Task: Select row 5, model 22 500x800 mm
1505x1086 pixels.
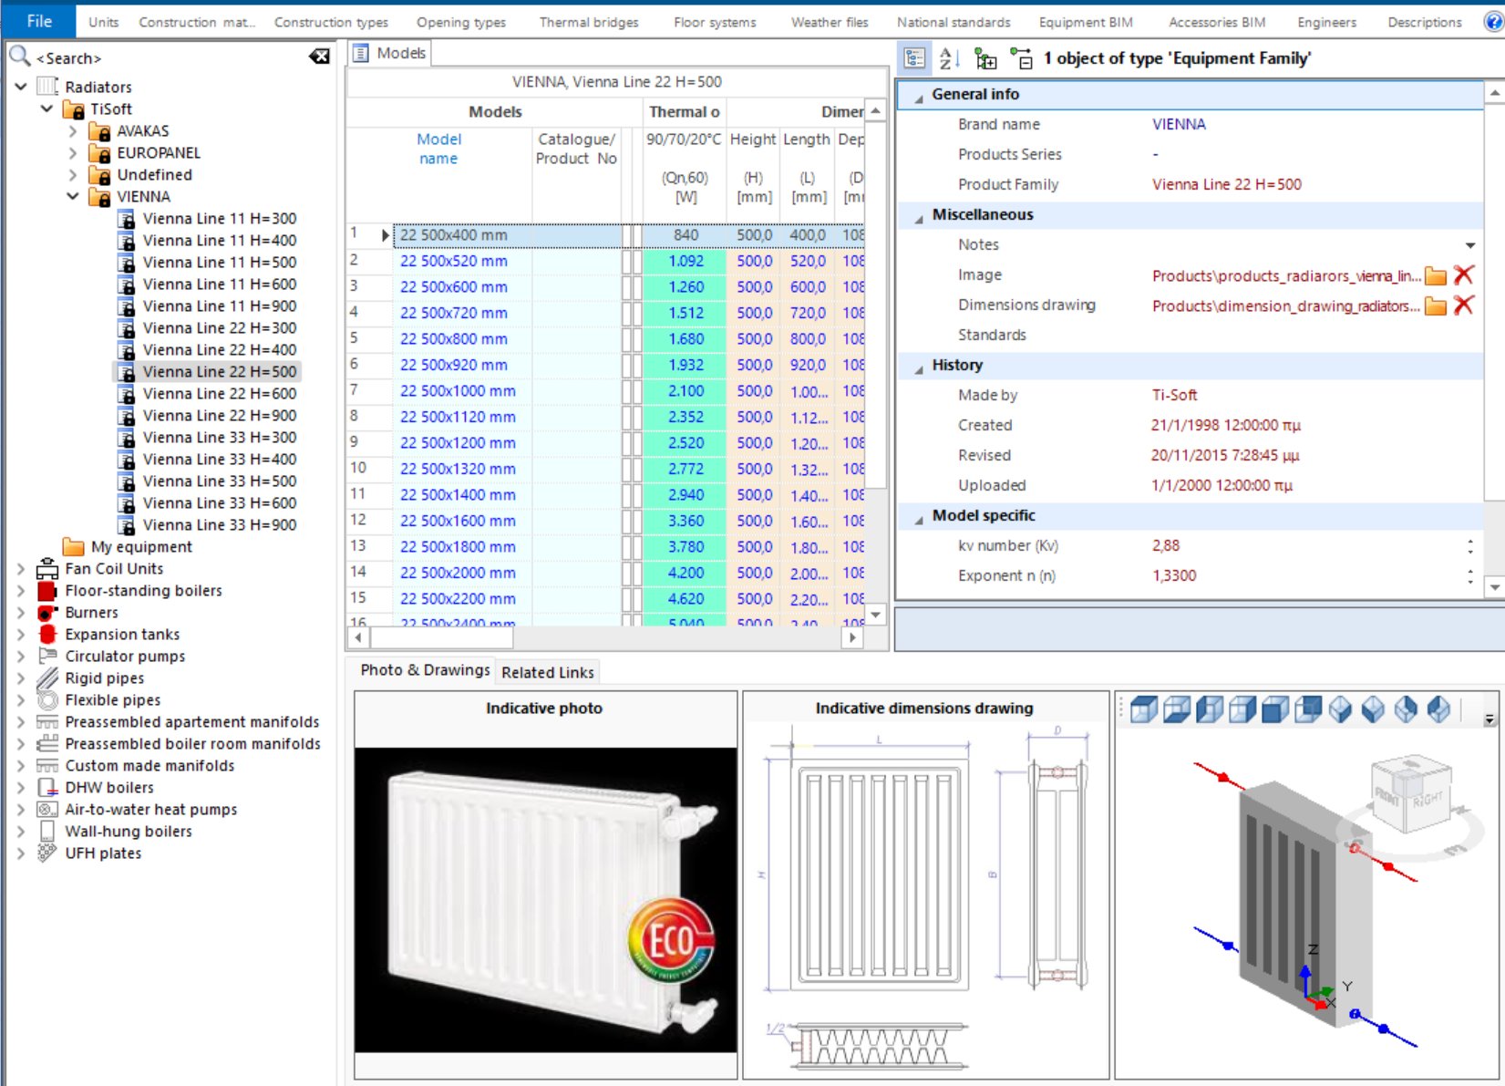Action: point(456,338)
